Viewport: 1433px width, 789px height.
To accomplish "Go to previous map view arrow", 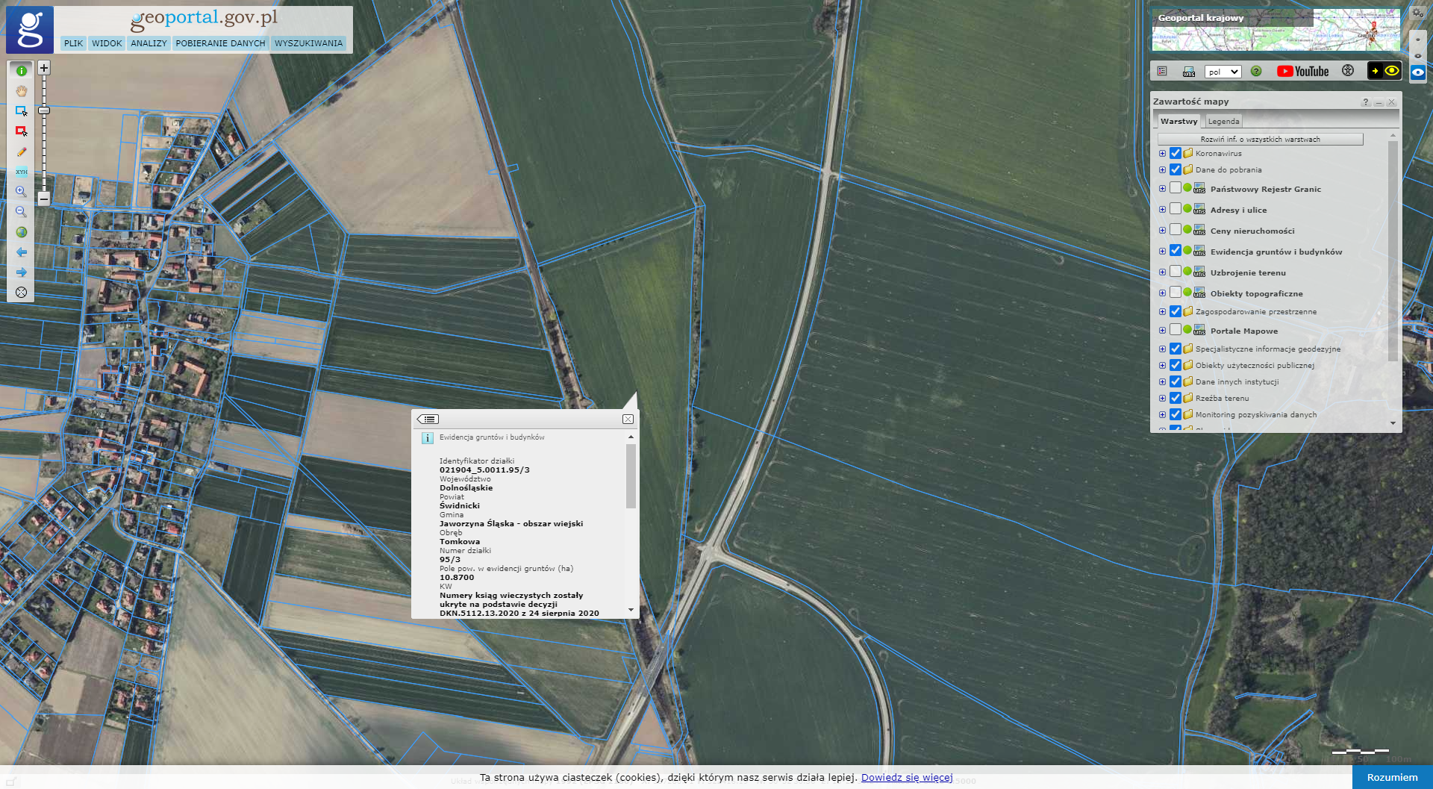I will 21,252.
